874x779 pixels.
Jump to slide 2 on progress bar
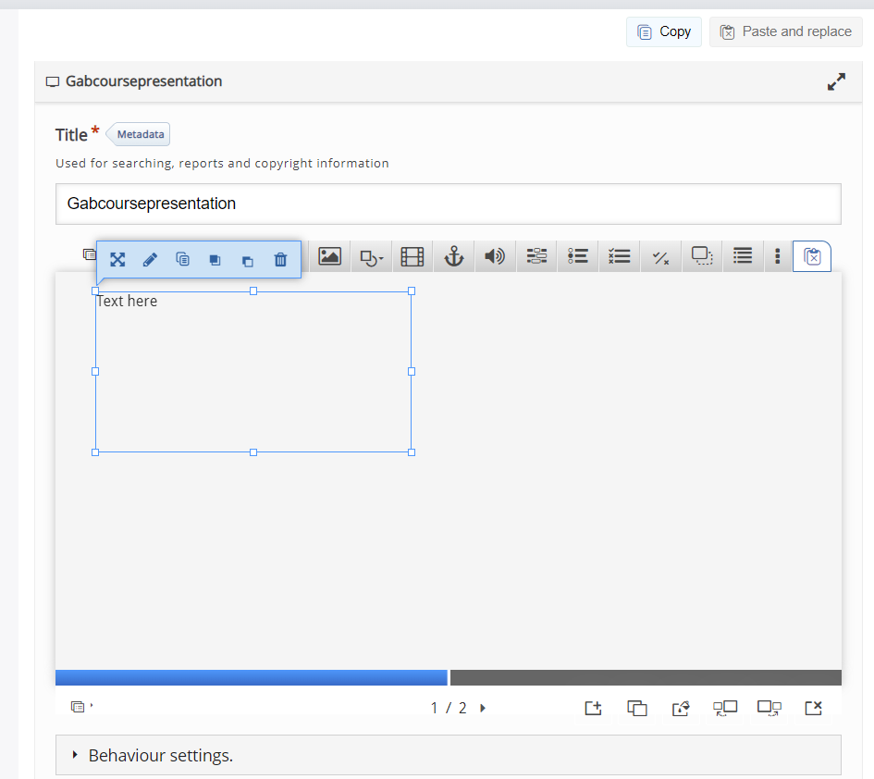pos(646,677)
